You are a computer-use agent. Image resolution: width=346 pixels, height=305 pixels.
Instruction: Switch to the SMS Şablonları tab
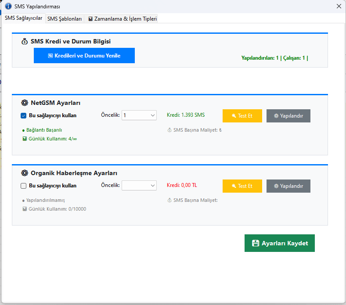[65, 19]
